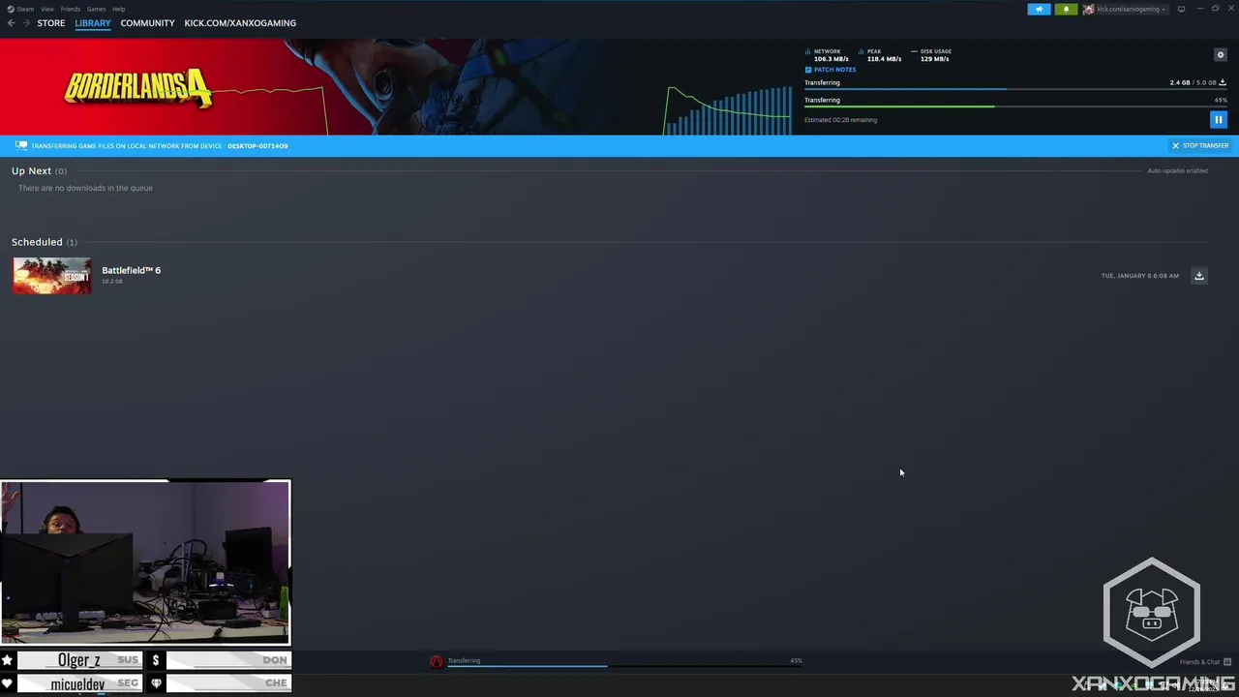Click the TUE, JANUARY 6 scheduled time
The width and height of the screenshot is (1239, 697).
click(x=1139, y=276)
